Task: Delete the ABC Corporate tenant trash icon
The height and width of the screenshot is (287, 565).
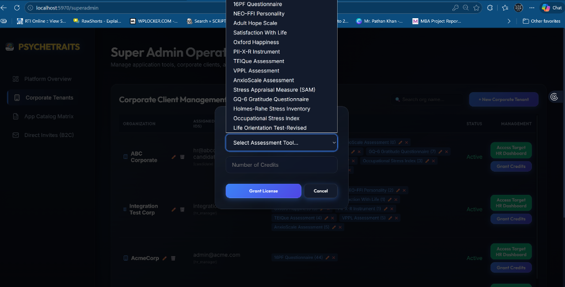Action: pyautogui.click(x=182, y=157)
